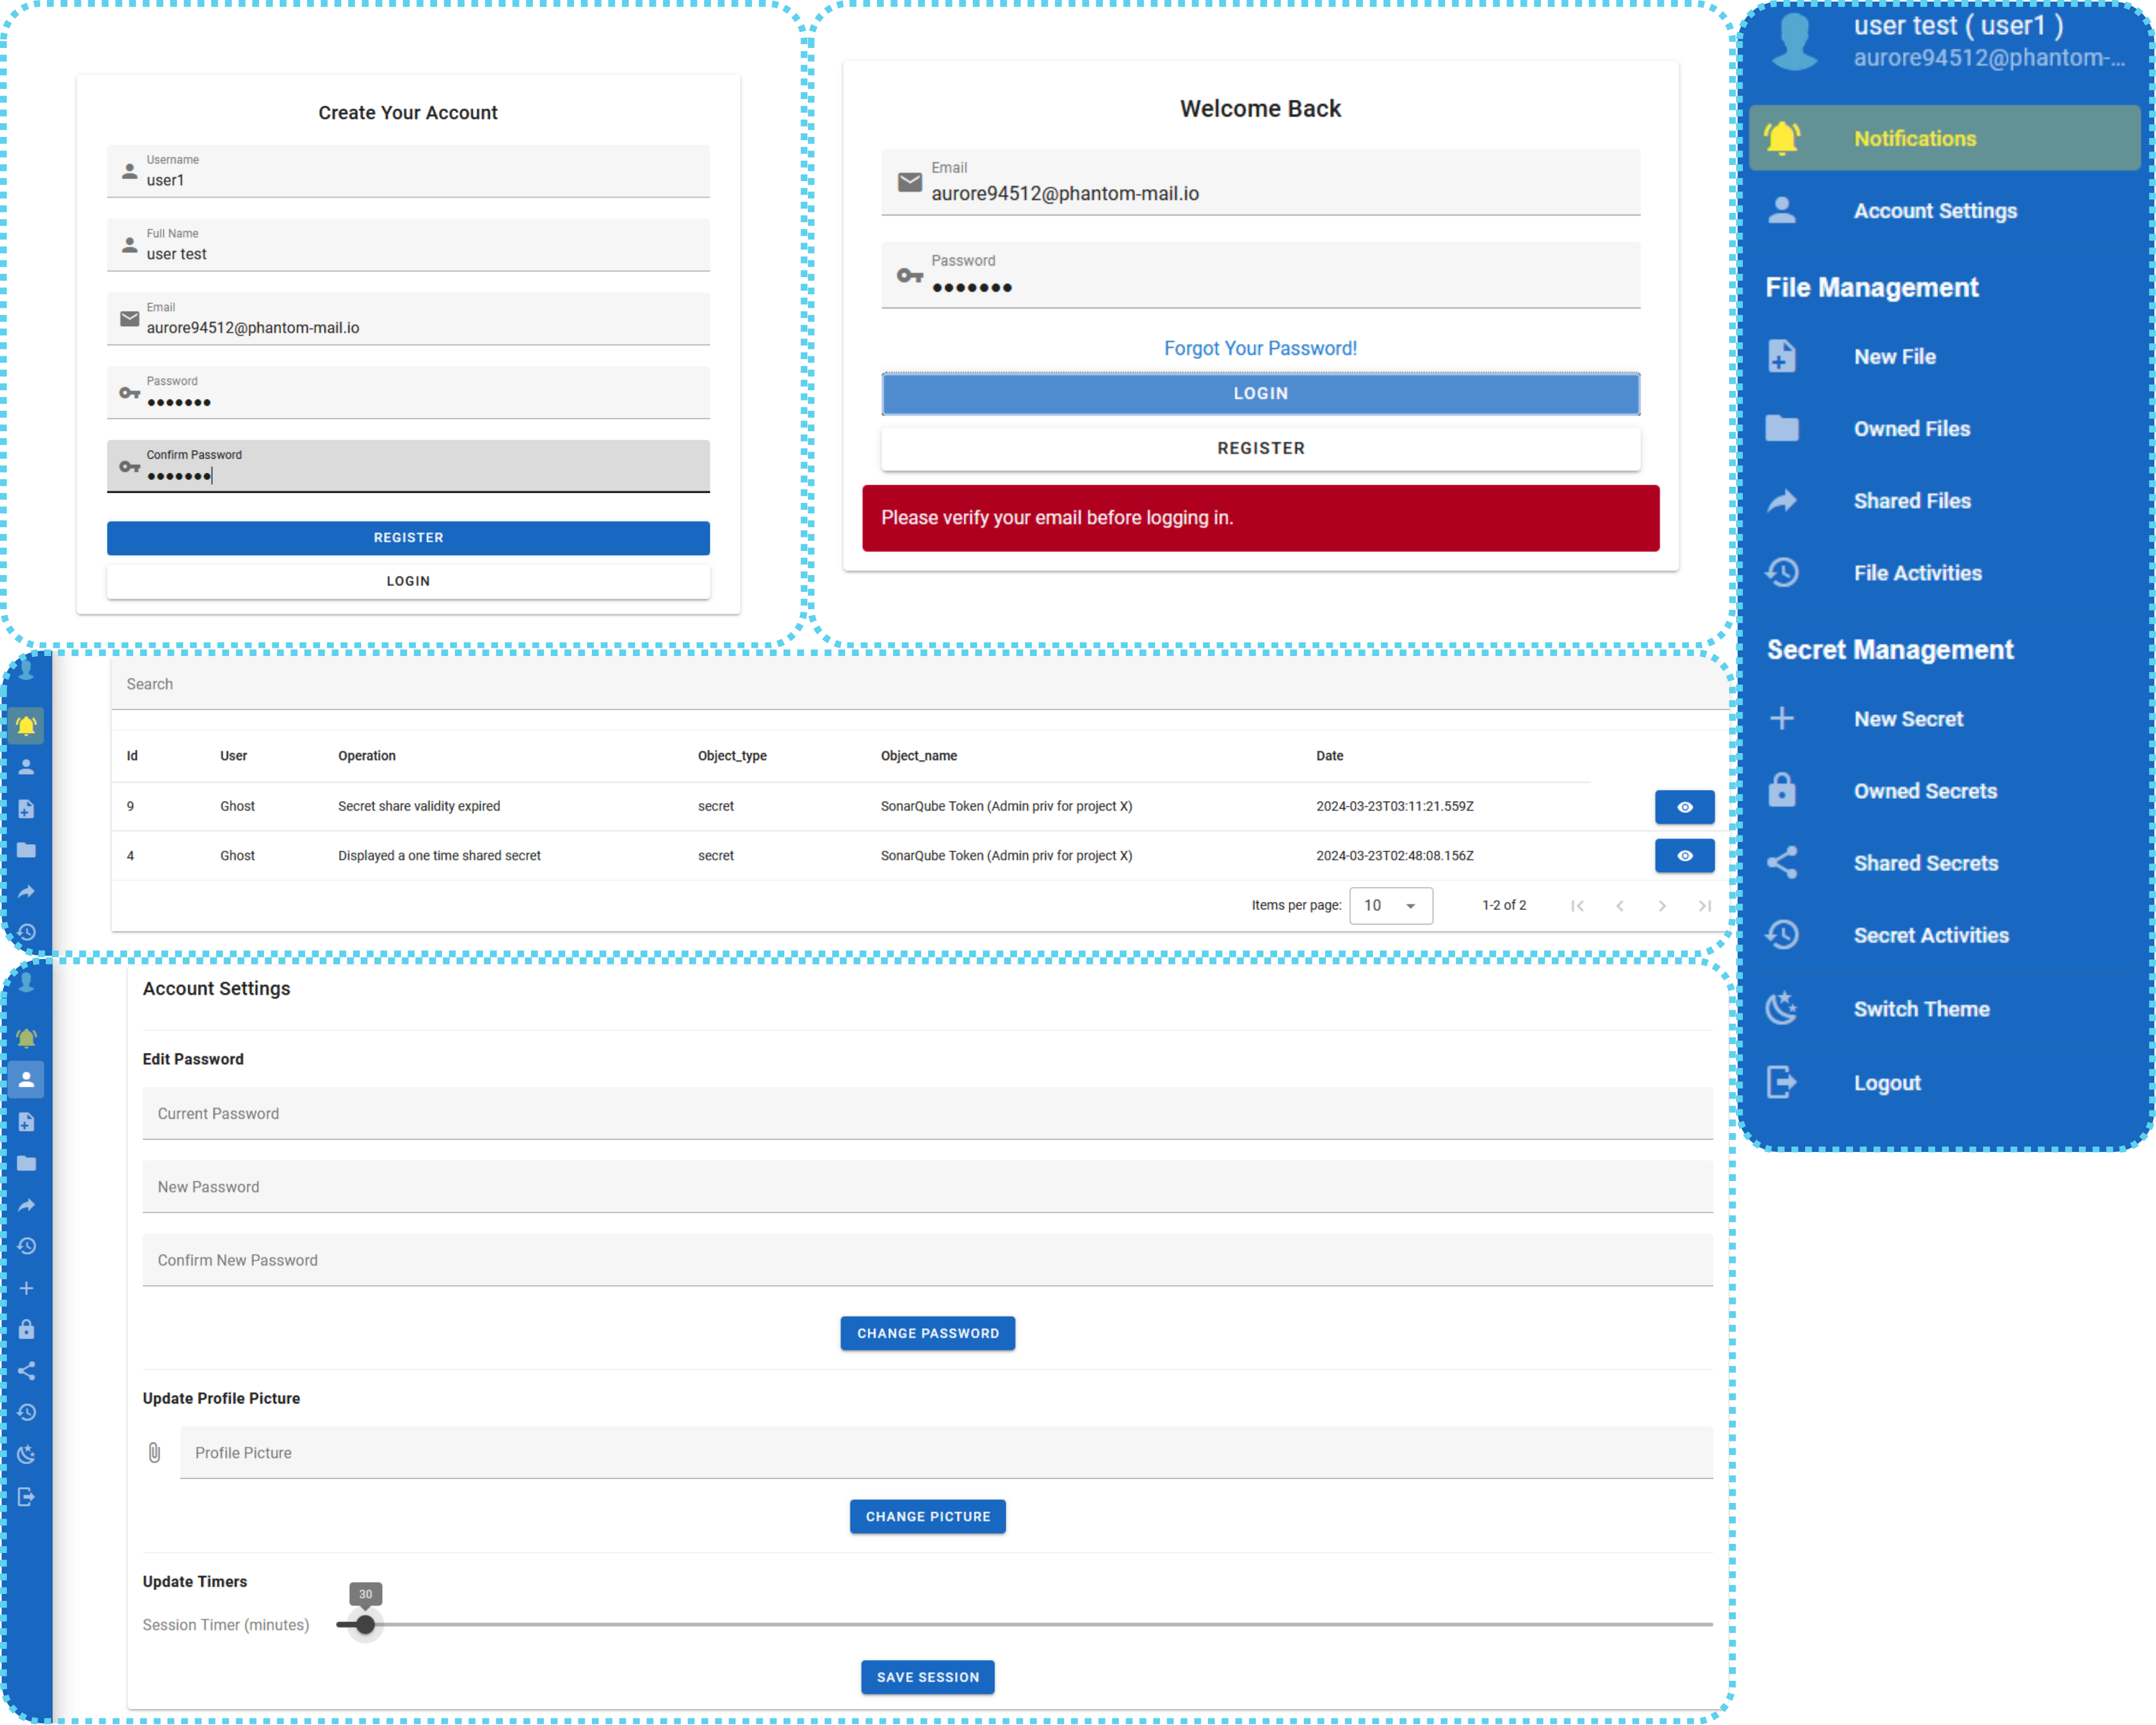Screen dimensions: 2156x1725
Task: Toggle Switch Theme in the expanded sidebar
Action: (1943, 1009)
